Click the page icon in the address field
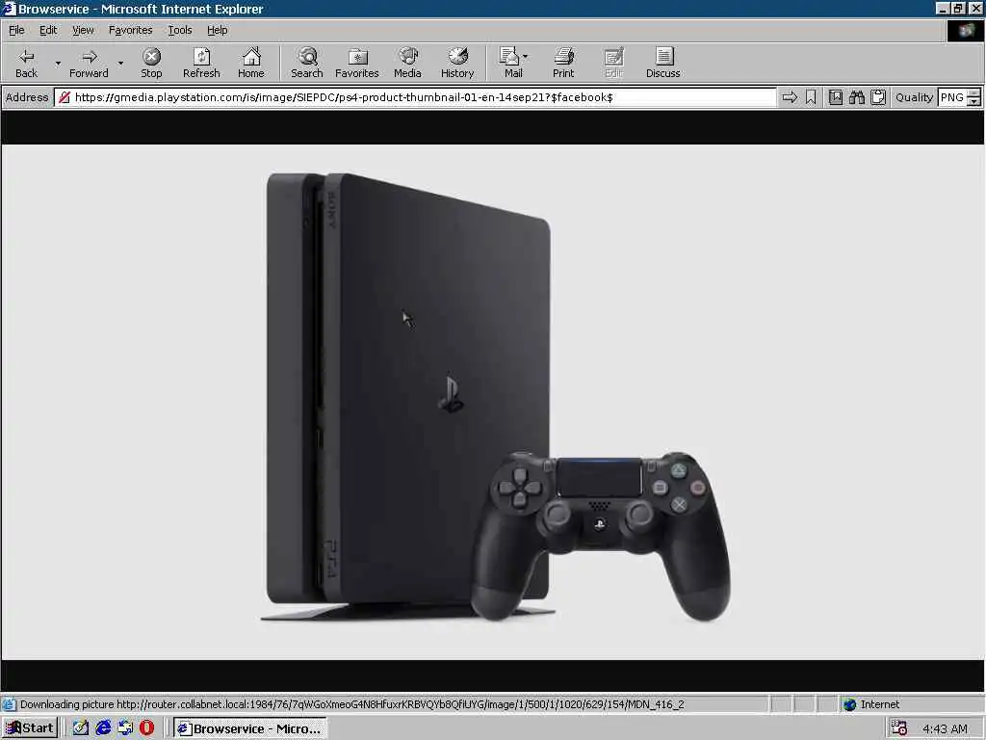The image size is (986, 740). 65,97
